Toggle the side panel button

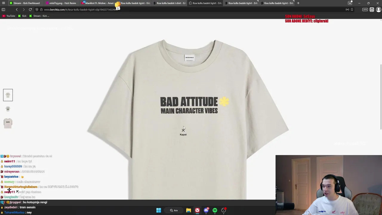(x=3, y=10)
